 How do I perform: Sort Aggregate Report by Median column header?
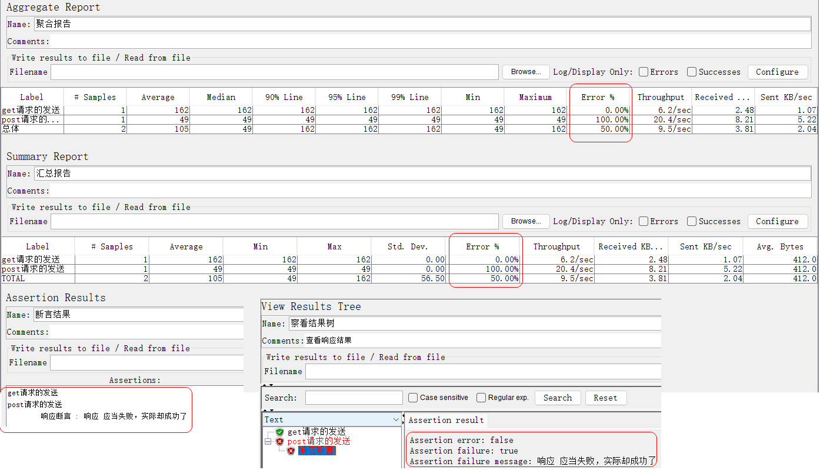coord(221,97)
